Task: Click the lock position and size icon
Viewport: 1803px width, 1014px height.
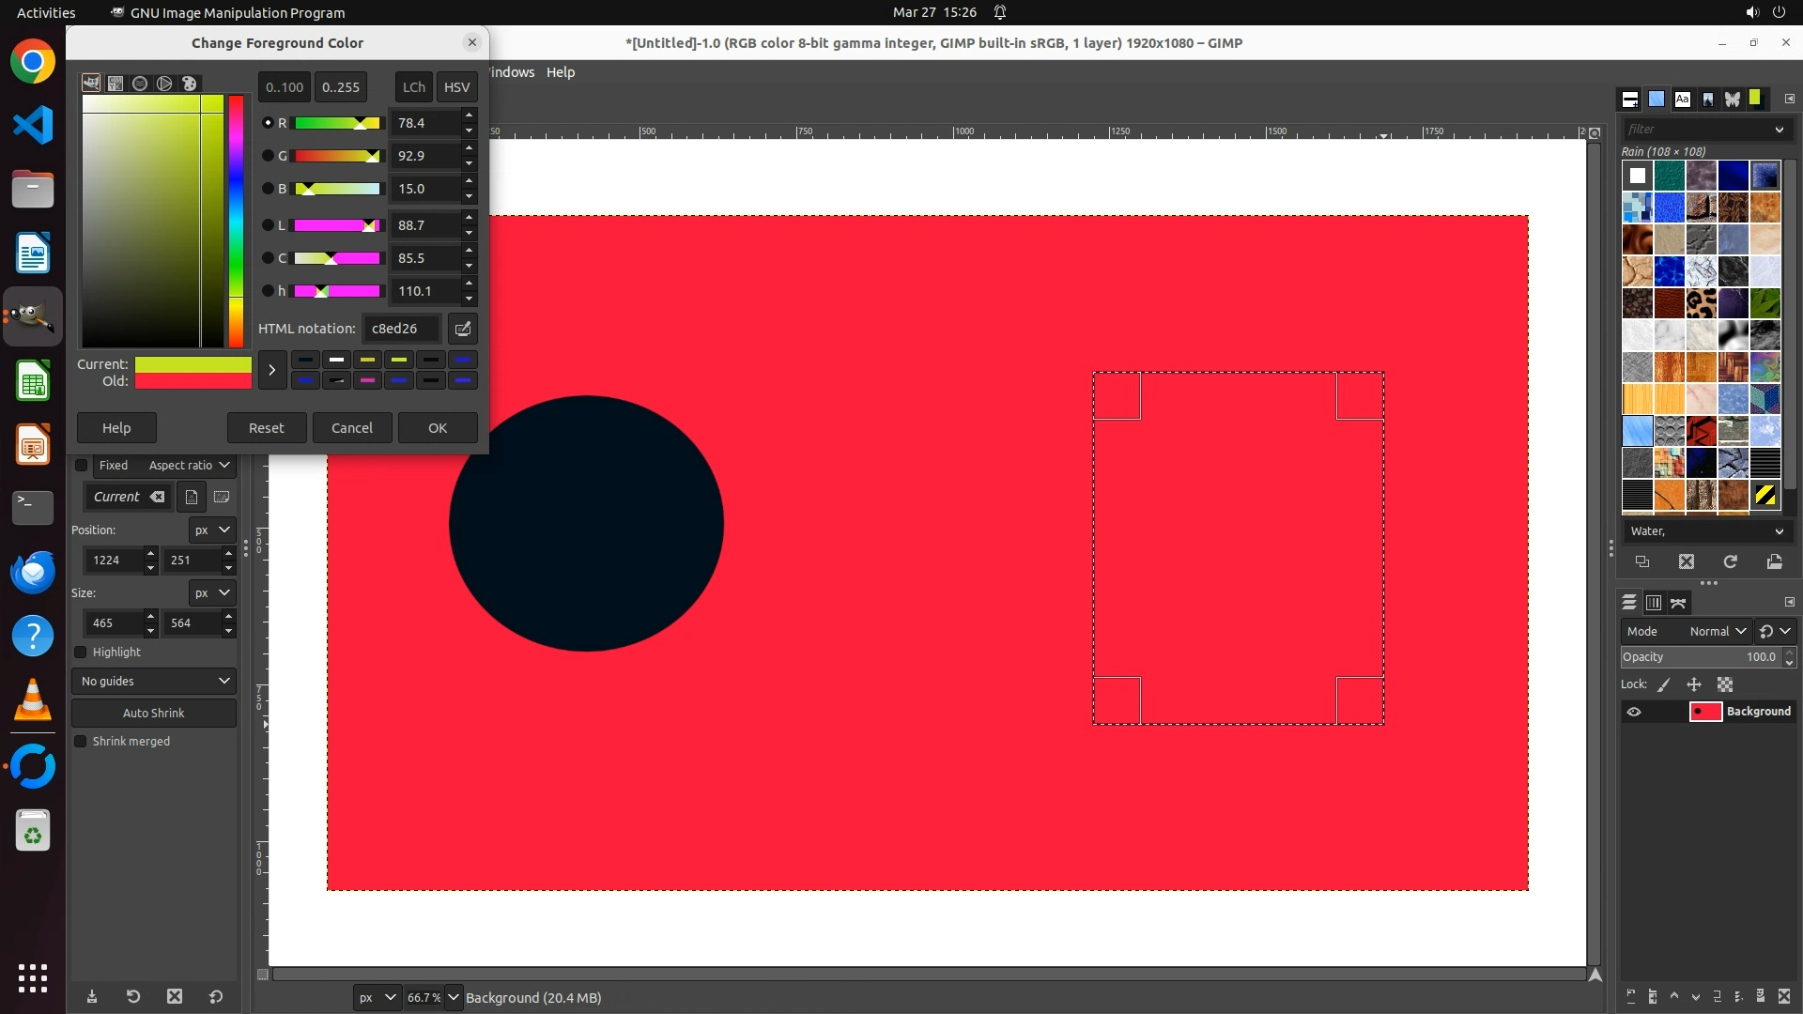Action: [x=1694, y=684]
